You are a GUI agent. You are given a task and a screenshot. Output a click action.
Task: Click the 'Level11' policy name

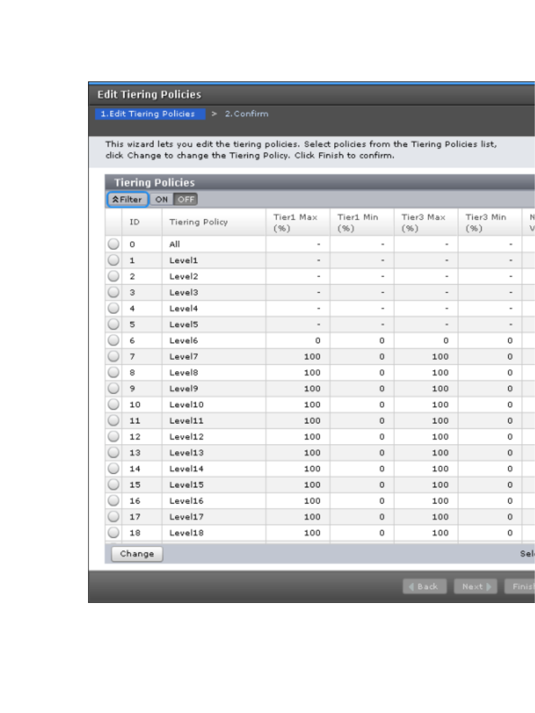(x=186, y=421)
